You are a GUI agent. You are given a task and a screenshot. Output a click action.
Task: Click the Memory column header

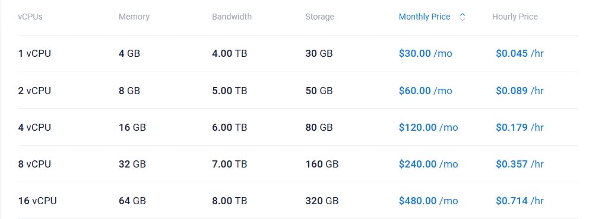[134, 17]
